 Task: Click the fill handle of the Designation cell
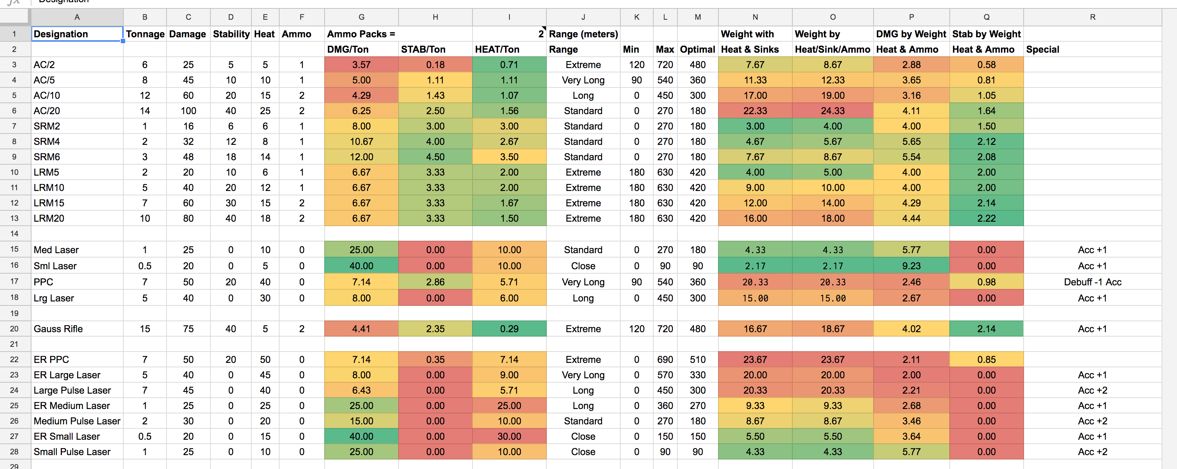pyautogui.click(x=123, y=41)
